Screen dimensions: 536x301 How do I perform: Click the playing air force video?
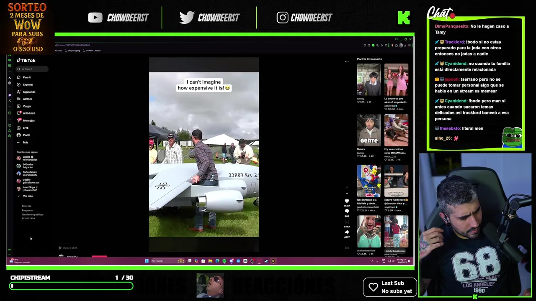coord(204,155)
